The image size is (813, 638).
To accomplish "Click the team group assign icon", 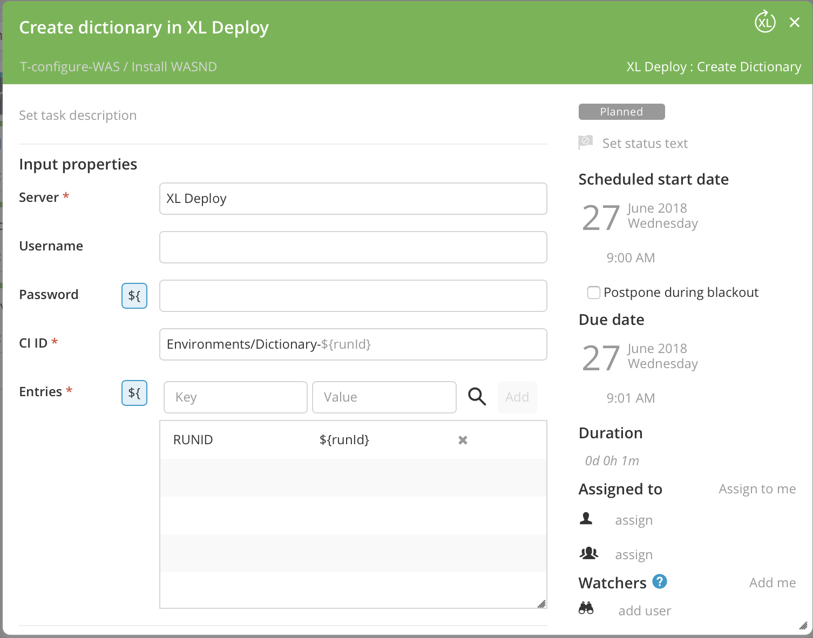I will 588,553.
